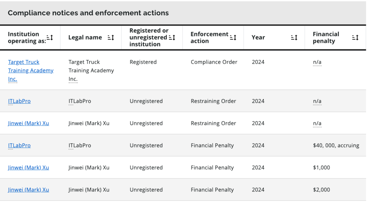Viewport: 369px width, 203px height.
Task: Click Financial penalty header label
Action: 326,37
